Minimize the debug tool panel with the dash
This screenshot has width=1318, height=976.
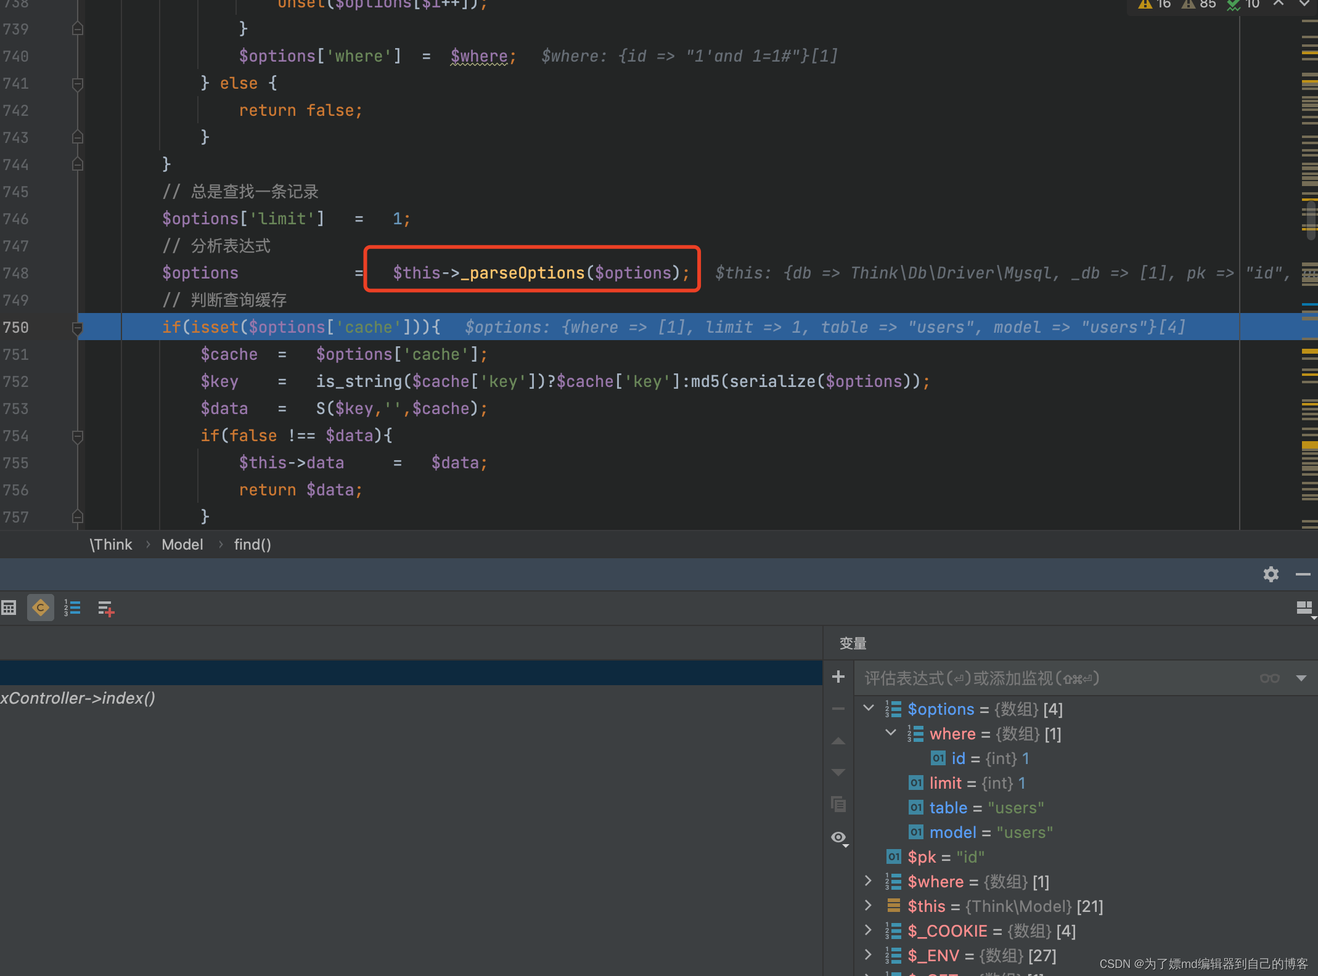click(1303, 574)
